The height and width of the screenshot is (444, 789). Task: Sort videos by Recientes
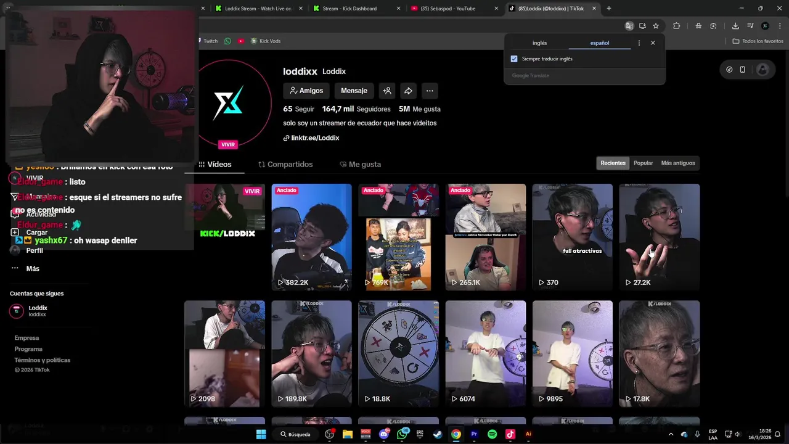pyautogui.click(x=613, y=163)
